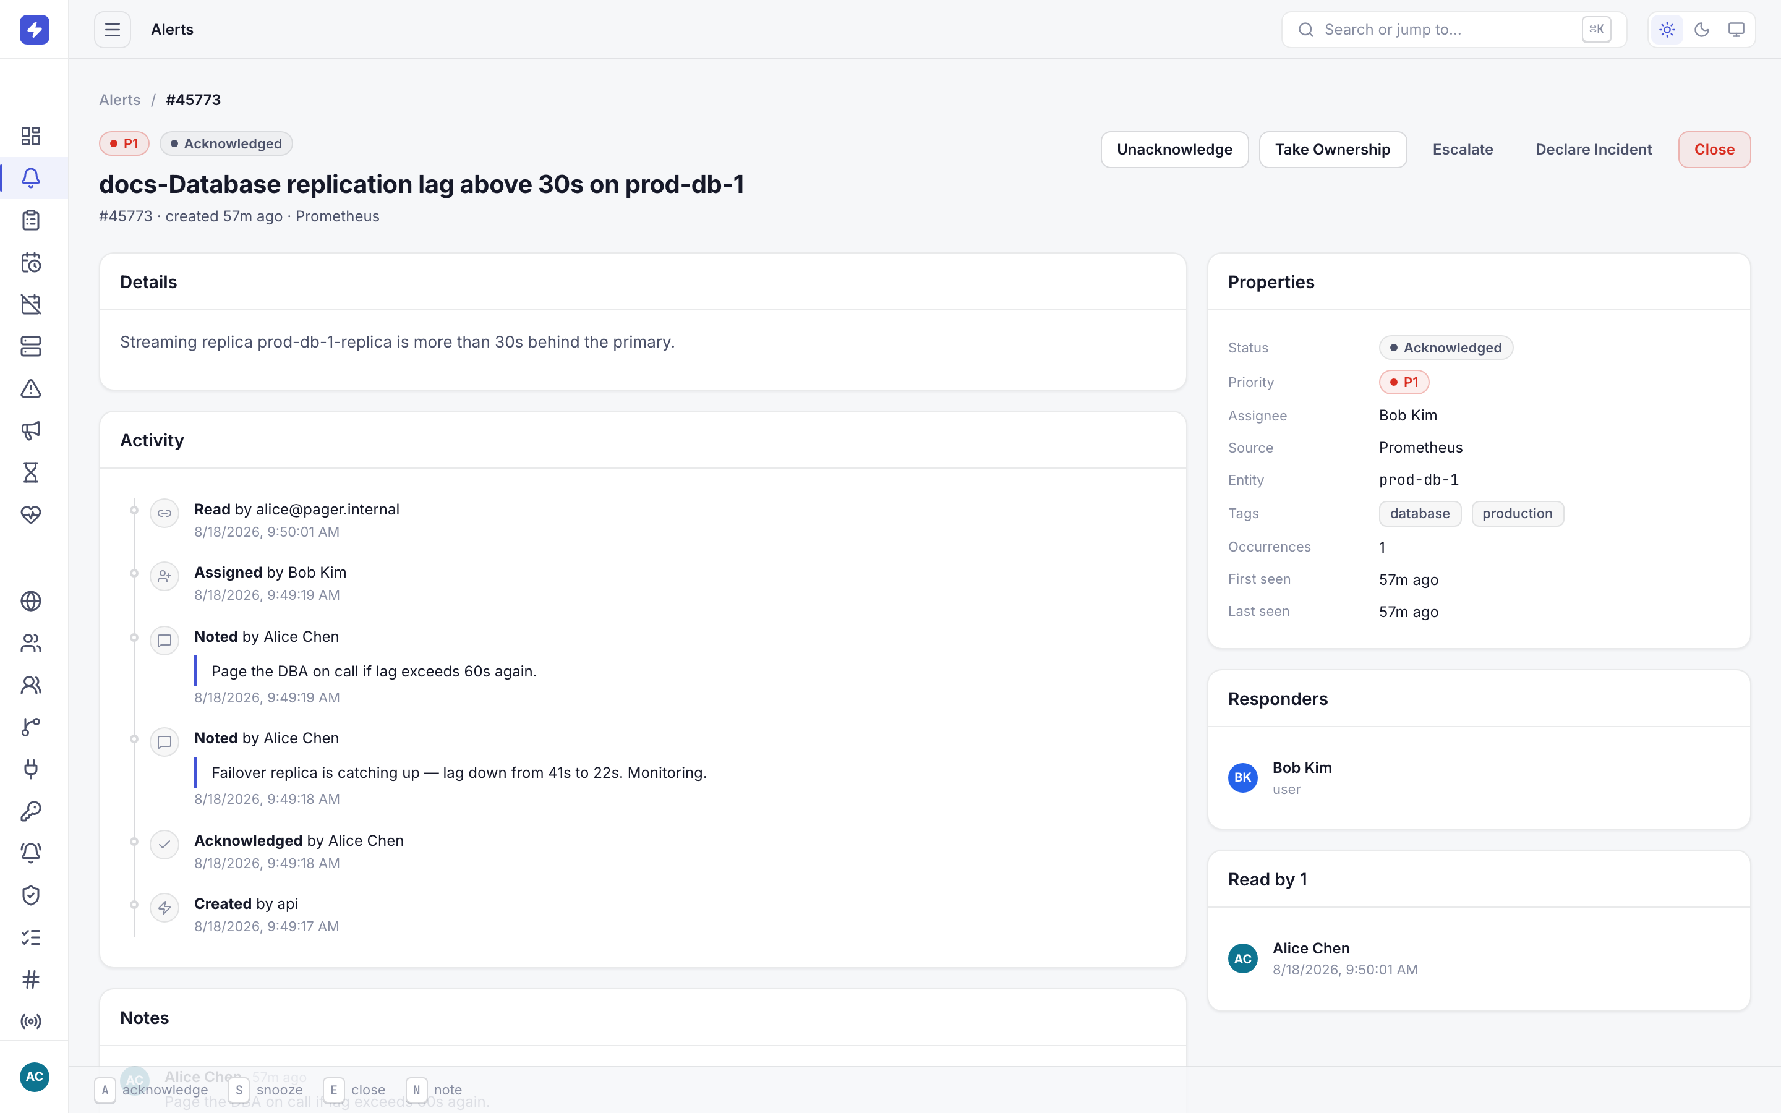This screenshot has width=1781, height=1113.
Task: Click Declare Incident
Action: point(1594,150)
